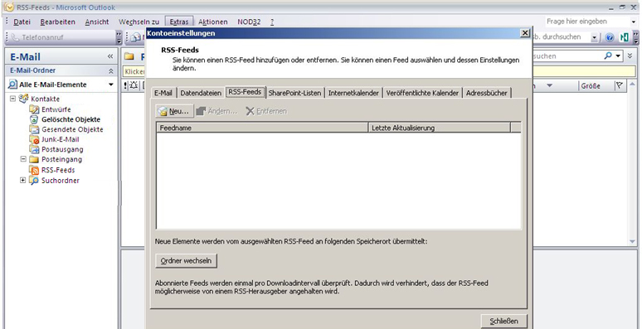Click the flag column header icon
The height and width of the screenshot is (329, 642).
(x=619, y=85)
